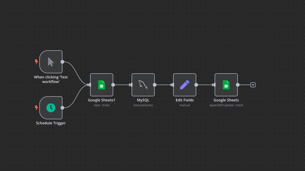Image resolution: width=305 pixels, height=171 pixels.
Task: Select the manual trigger cursor node
Action: pos(51,62)
